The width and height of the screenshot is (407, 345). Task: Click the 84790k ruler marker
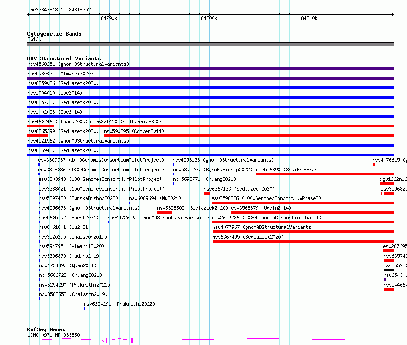[109, 18]
